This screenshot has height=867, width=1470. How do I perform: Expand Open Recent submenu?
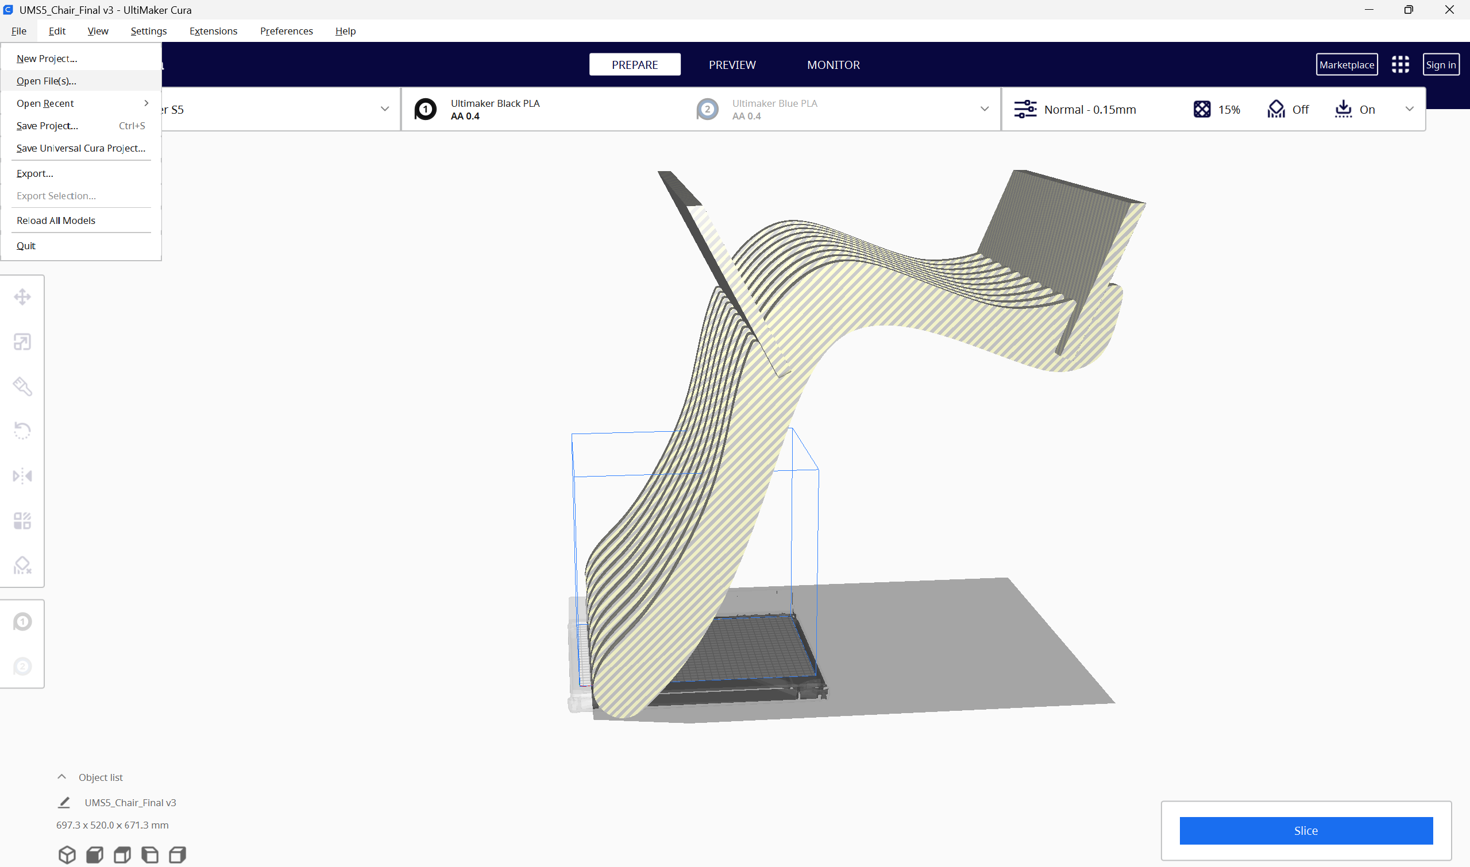click(80, 103)
